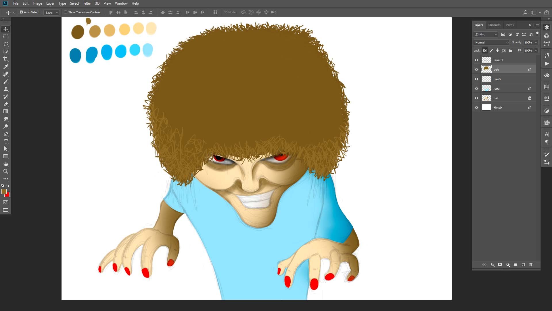Select the Smudge tool
The width and height of the screenshot is (552, 311).
click(6, 119)
